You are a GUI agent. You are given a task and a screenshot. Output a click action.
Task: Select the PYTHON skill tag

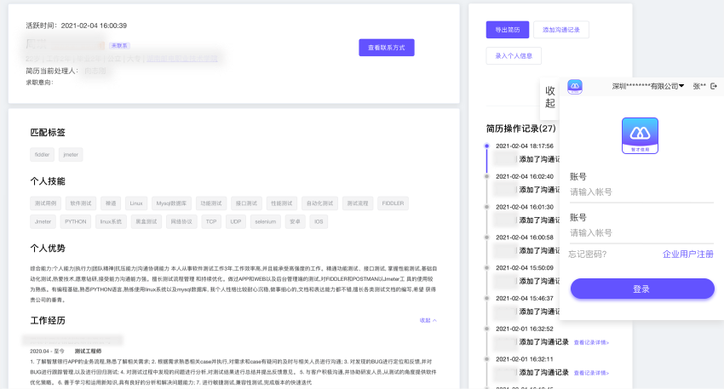coord(74,221)
